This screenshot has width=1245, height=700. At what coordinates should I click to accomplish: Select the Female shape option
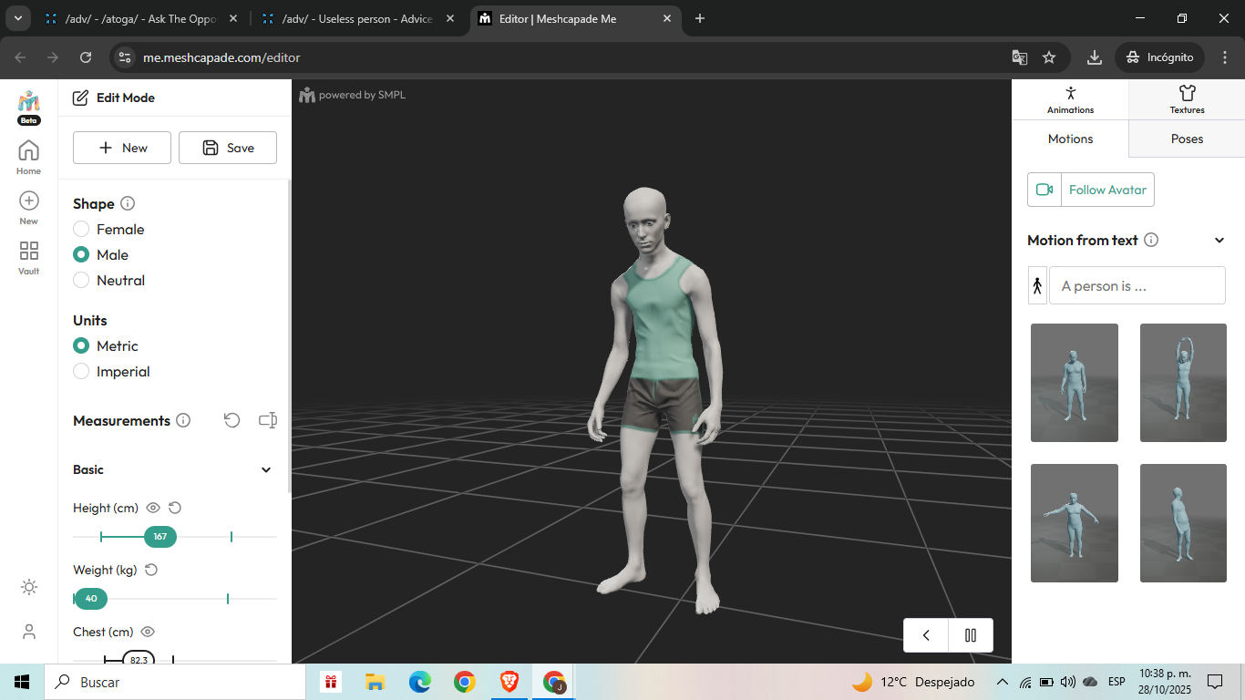coord(81,230)
